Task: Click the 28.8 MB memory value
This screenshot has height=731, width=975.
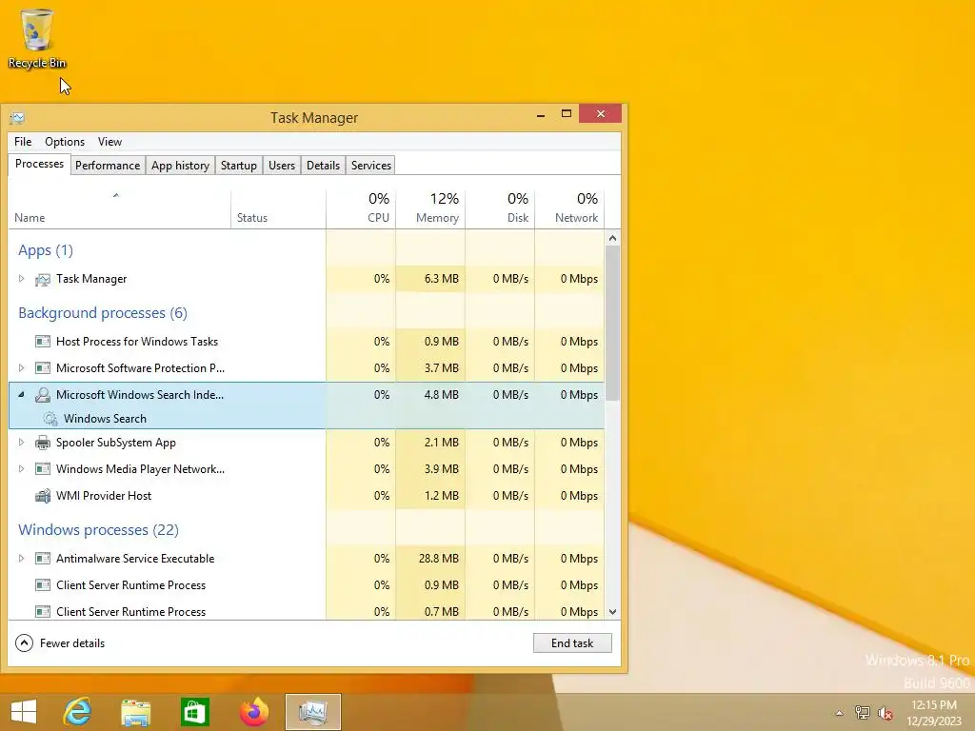Action: pyautogui.click(x=438, y=558)
